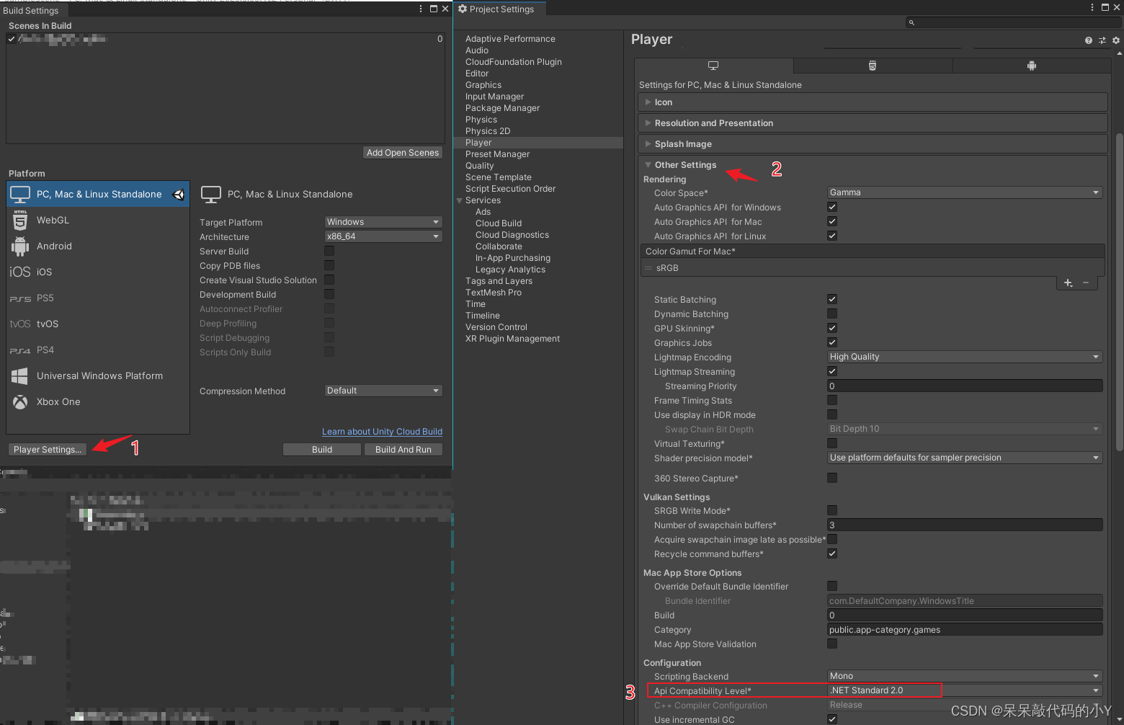This screenshot has height=725, width=1124.
Task: Toggle Lightmap Streaming checkbox
Action: coord(832,371)
